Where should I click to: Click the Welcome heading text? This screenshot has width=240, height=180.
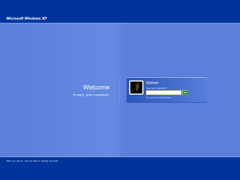pos(96,87)
